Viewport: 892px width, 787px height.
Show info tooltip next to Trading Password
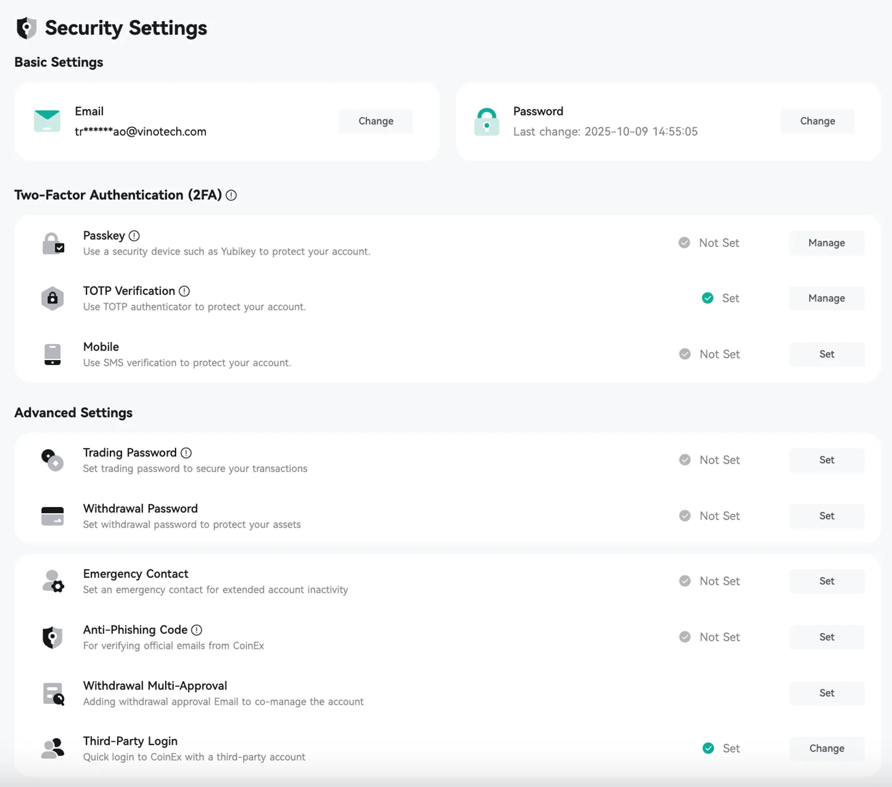coord(186,453)
